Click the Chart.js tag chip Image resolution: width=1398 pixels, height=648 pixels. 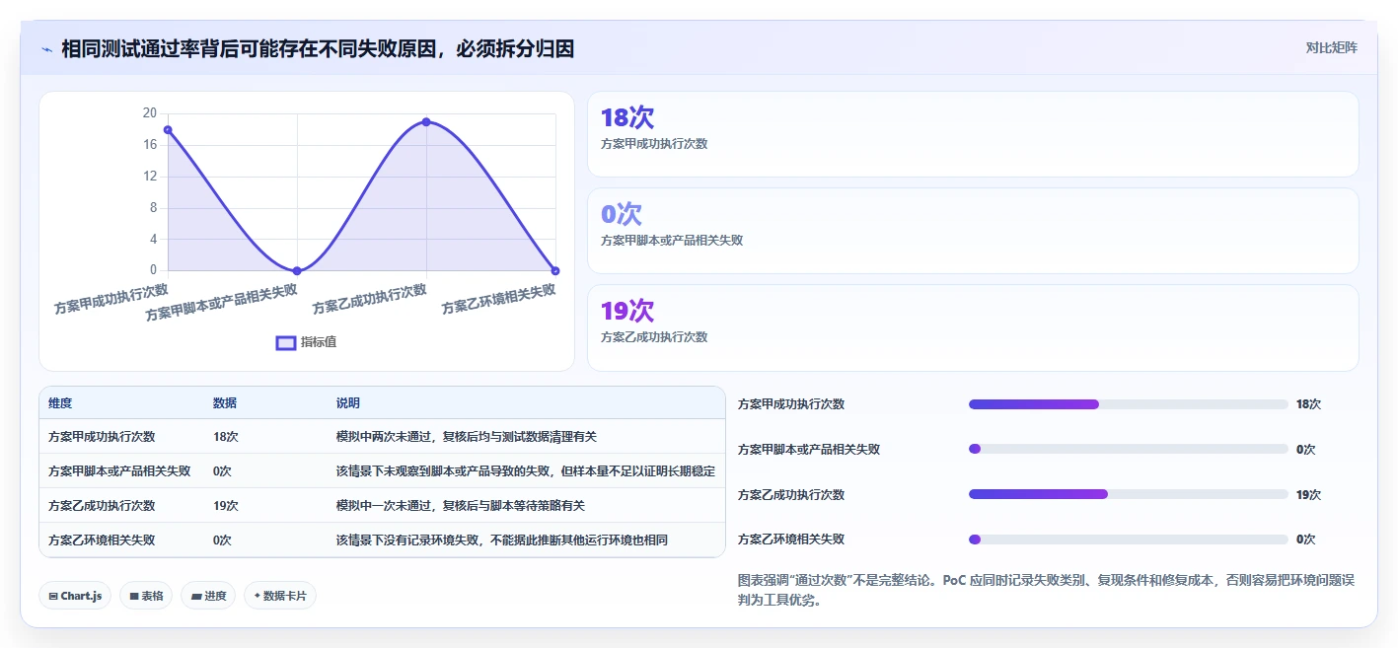pos(75,596)
